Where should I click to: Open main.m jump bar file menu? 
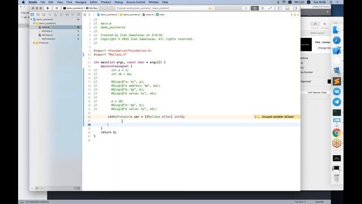(x=148, y=15)
